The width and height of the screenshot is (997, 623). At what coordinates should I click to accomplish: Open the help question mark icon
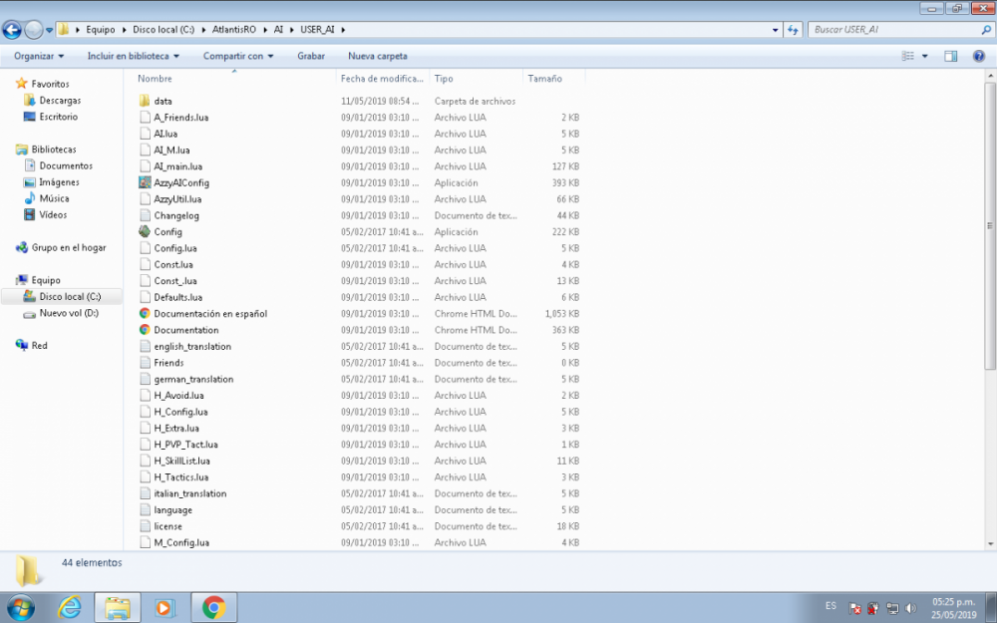978,56
